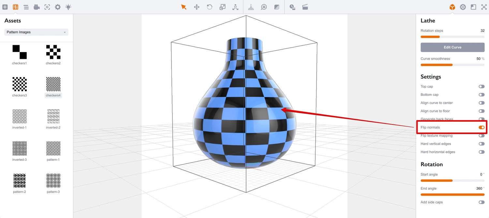Adjust the Curve smoothness slider
The height and width of the screenshot is (218, 489).
(452, 65)
